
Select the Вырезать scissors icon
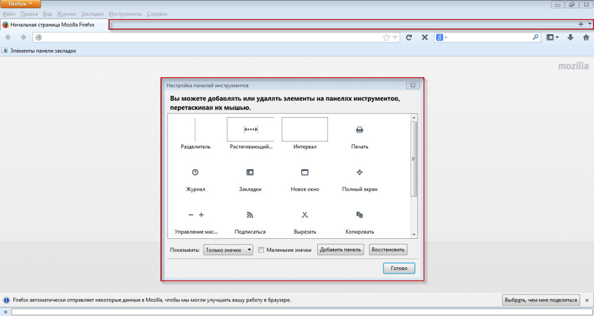coord(305,215)
